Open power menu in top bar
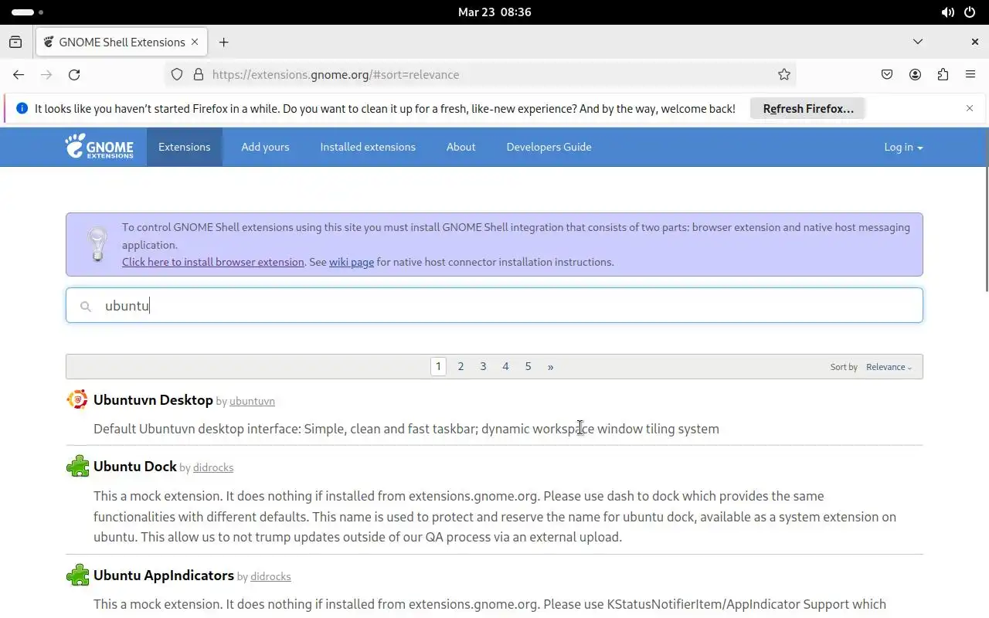Viewport: 989px width, 618px height. 970,12
